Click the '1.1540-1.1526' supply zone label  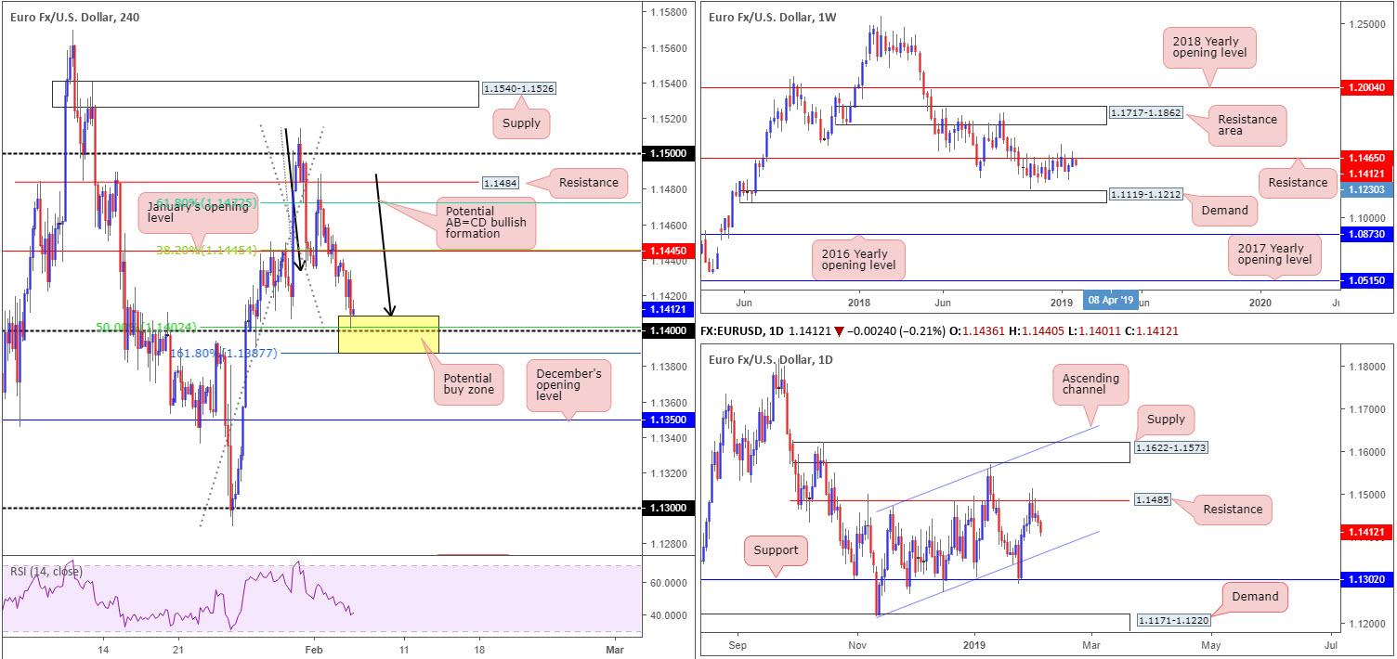pos(518,89)
